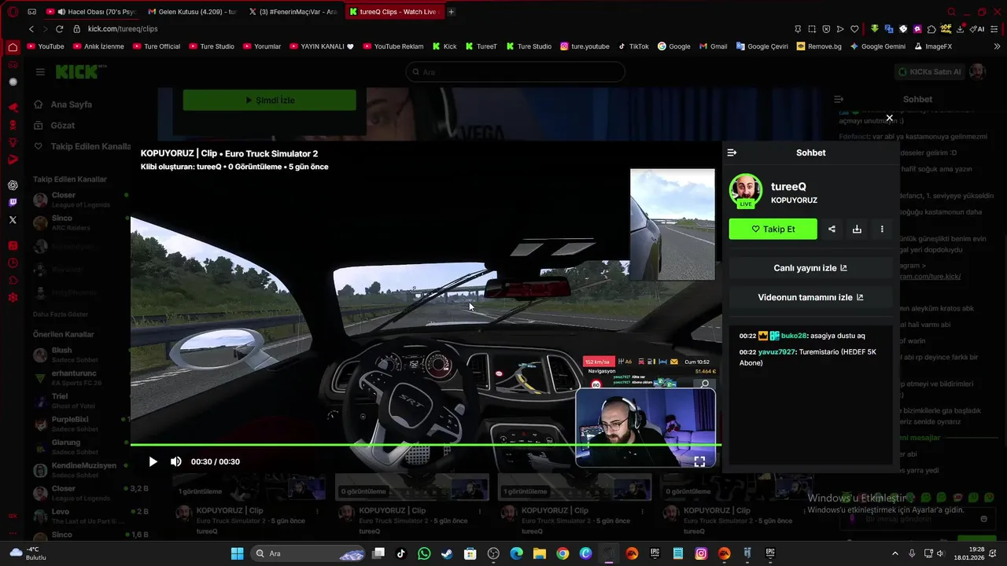Image resolution: width=1007 pixels, height=566 pixels.
Task: Collapse the background Sohbet panel icon
Action: point(839,99)
